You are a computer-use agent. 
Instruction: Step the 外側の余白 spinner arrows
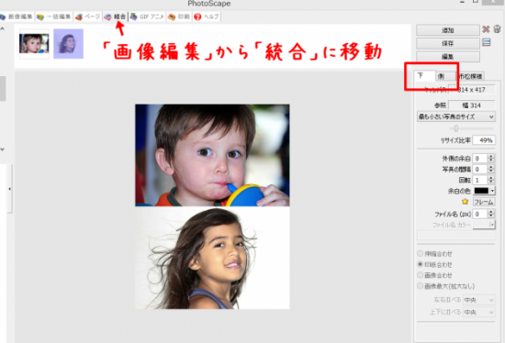pos(491,159)
